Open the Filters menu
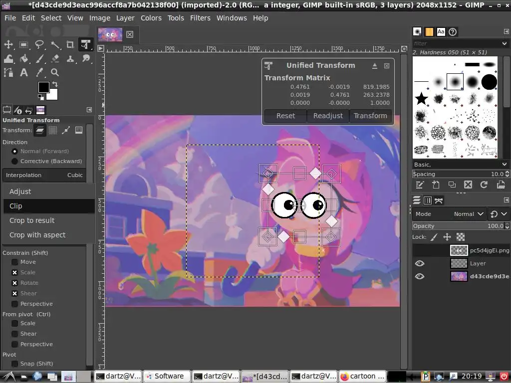Viewport: 511px width, 383px height. click(200, 18)
